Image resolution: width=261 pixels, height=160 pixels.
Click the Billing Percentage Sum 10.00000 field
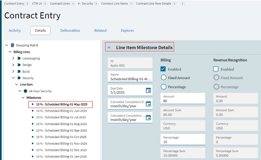[183, 153]
